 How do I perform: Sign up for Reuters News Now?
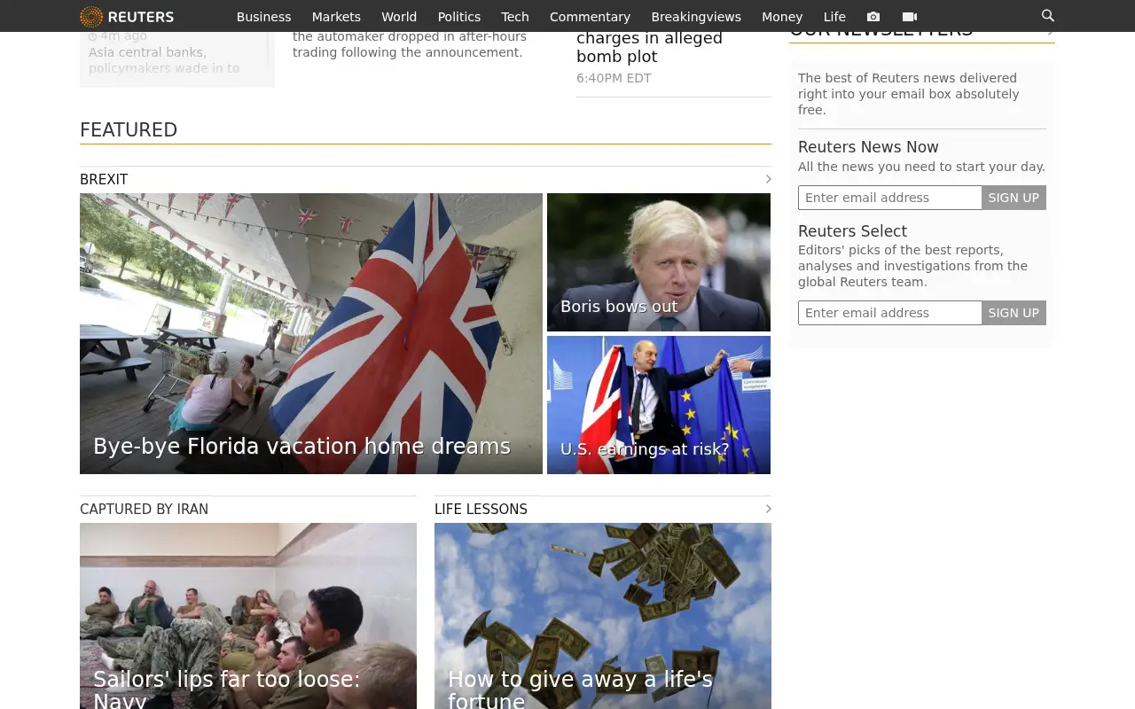[x=1014, y=198]
